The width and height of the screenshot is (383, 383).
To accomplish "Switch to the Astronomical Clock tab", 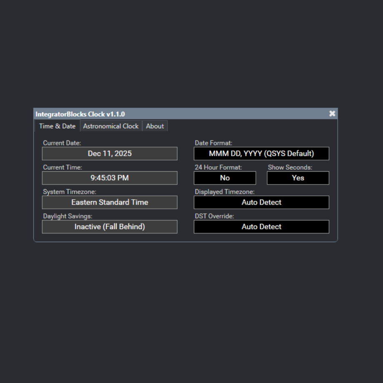I will pyautogui.click(x=111, y=126).
